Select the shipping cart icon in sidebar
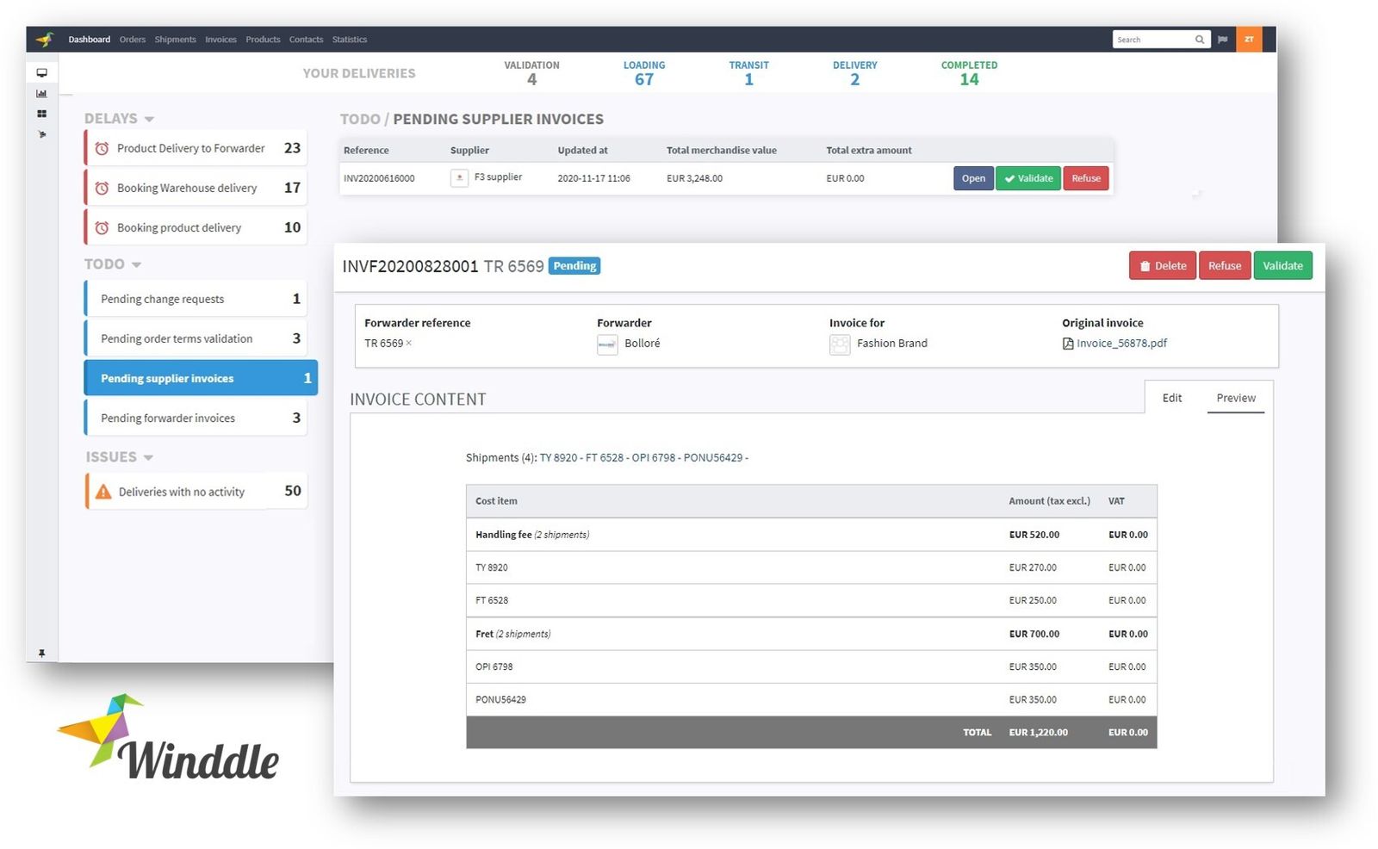The height and width of the screenshot is (849, 1378). coord(41,134)
